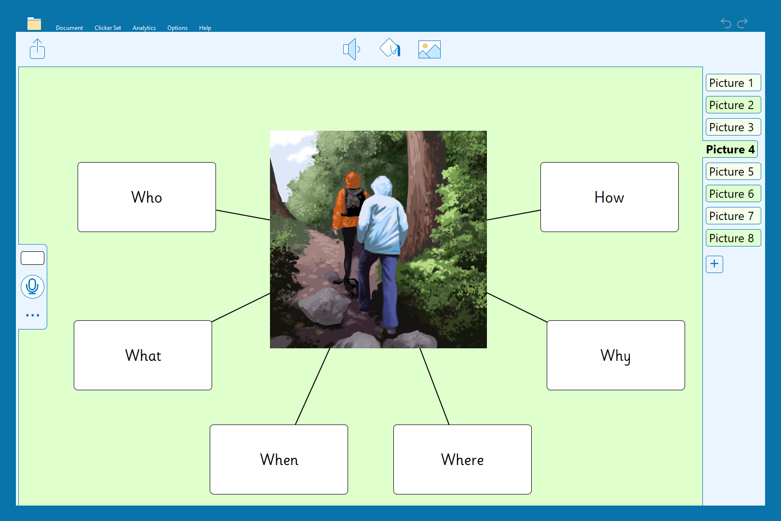Image resolution: width=781 pixels, height=521 pixels.
Task: Select the central hikers picture
Action: point(378,239)
